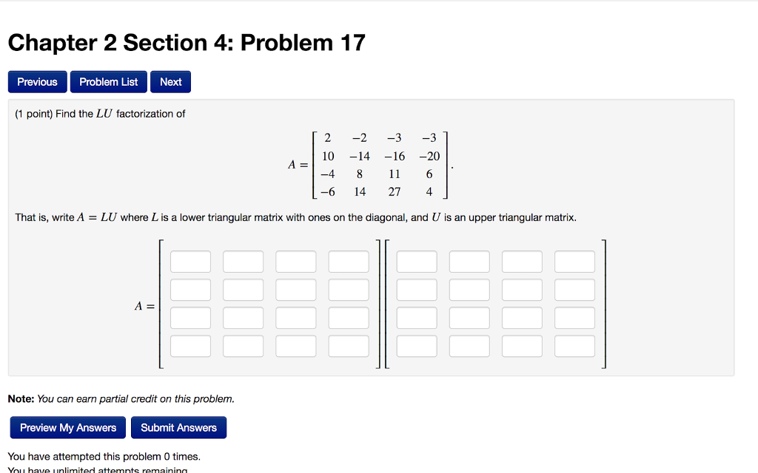Select the bottom-left entry field of matrix L

190,345
